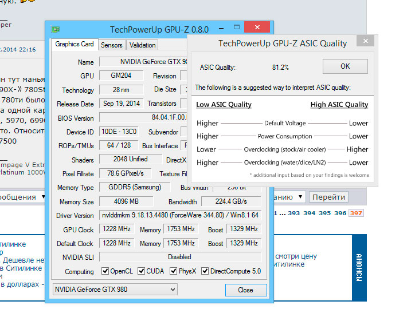Open the Validation tab
Viewport: 411px width, 313px height.
(x=142, y=45)
